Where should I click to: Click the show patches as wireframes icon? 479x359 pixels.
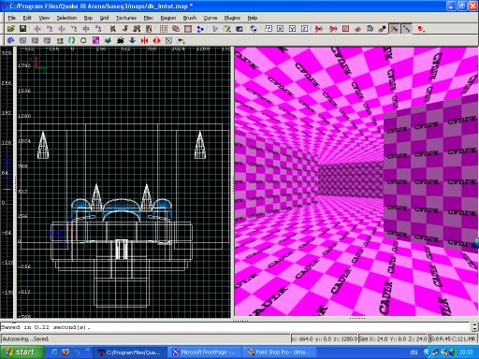pyautogui.click(x=357, y=29)
